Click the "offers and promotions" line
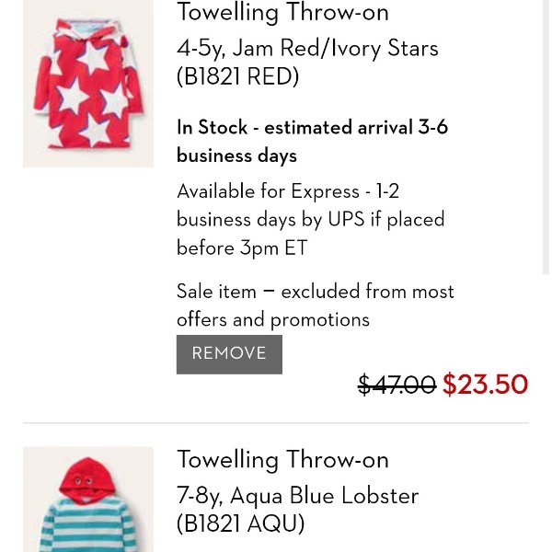Screen dimensions: 552x552 [x=273, y=320]
